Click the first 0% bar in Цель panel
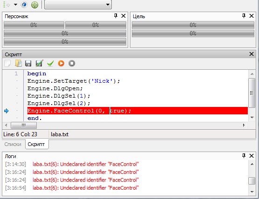Viewport: 259px width, 199px height. pos(193,25)
